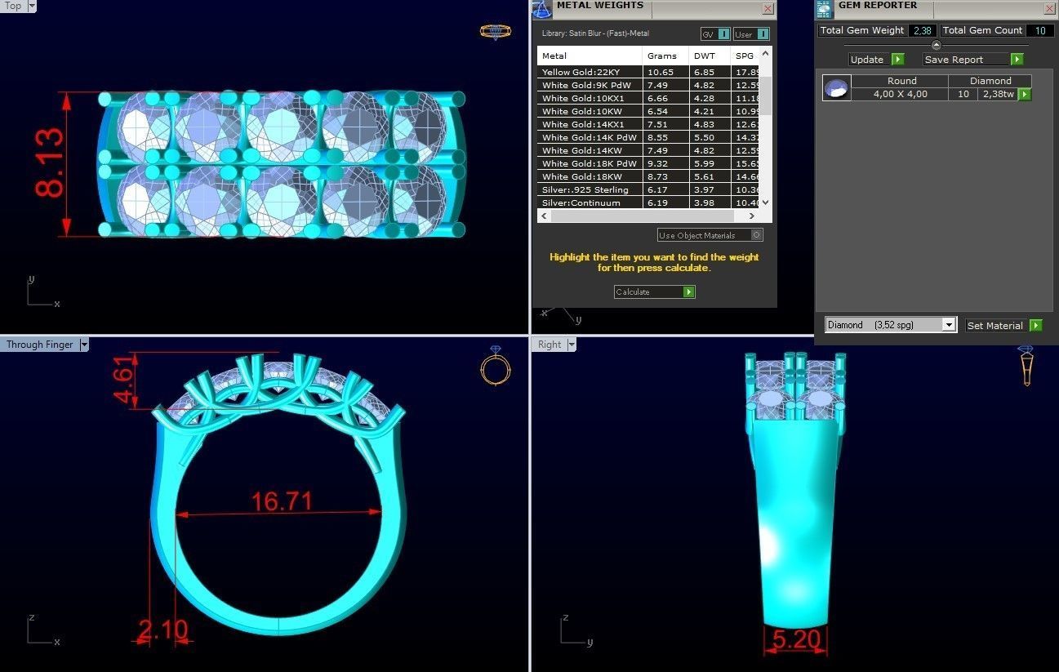1059x672 pixels.
Task: Click the Save Report button
Action: pyautogui.click(x=973, y=60)
